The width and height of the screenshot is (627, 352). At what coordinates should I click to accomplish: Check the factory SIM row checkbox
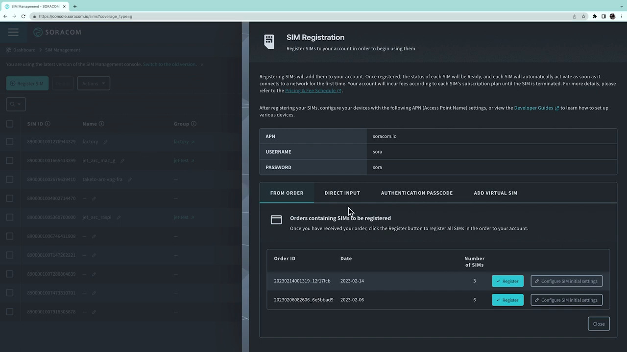(x=10, y=142)
